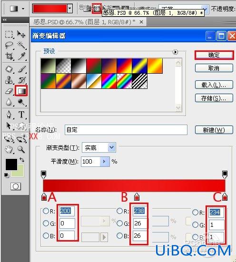236x262 pixels.
Task: Select the Brush tool
Action: [x=21, y=69]
